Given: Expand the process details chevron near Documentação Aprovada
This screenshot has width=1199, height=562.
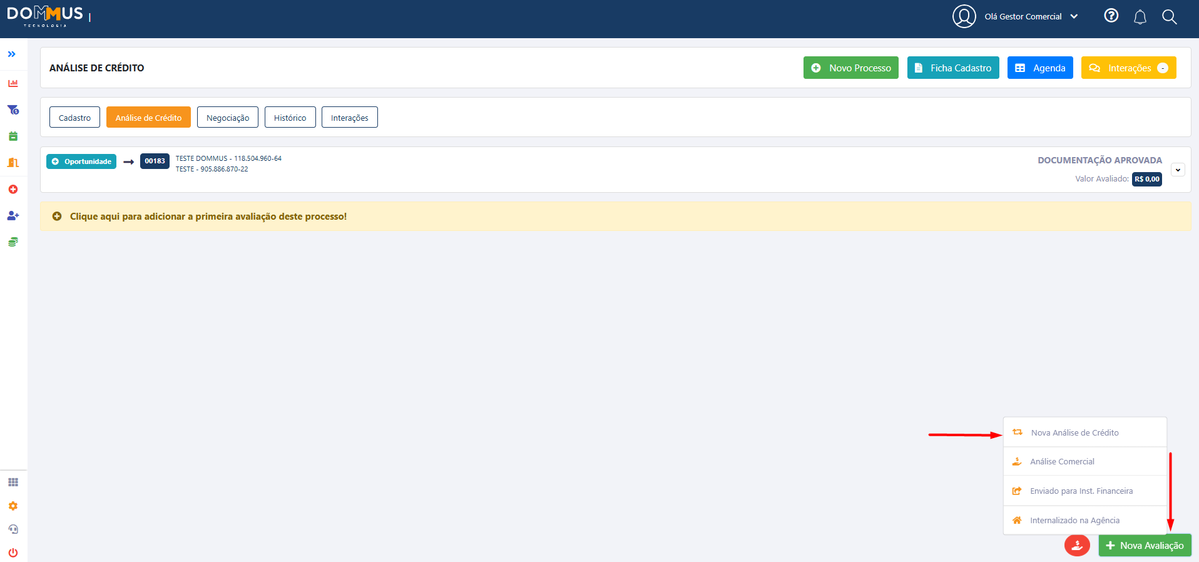Looking at the screenshot, I should tap(1177, 170).
